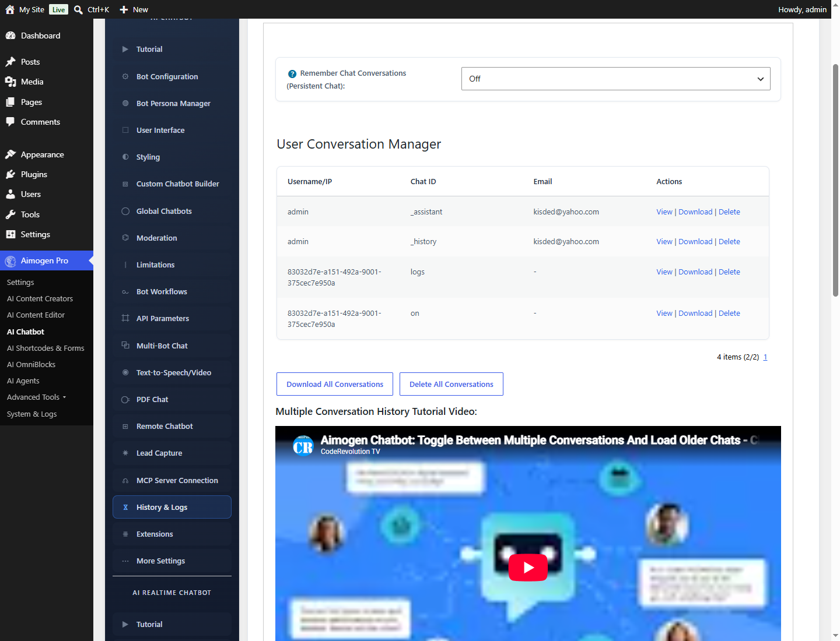Open Custom Chatbot Builder section
840x641 pixels.
point(172,184)
